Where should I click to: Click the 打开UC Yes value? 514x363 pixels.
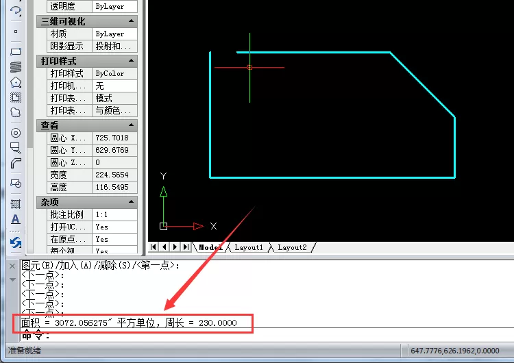pos(114,227)
